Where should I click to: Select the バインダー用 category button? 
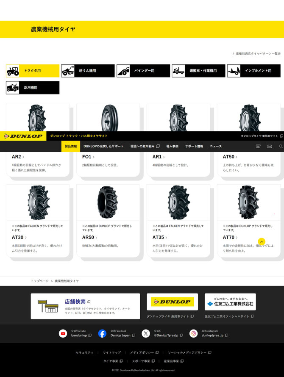click(143, 71)
